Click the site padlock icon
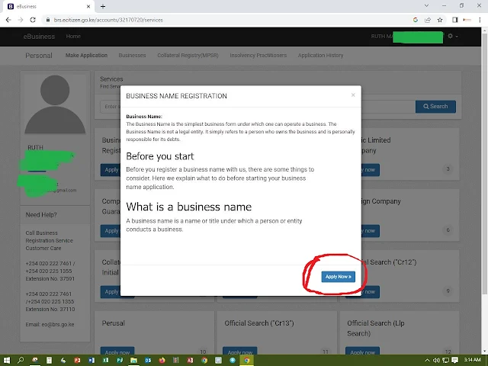This screenshot has width=488, height=366. [47, 20]
